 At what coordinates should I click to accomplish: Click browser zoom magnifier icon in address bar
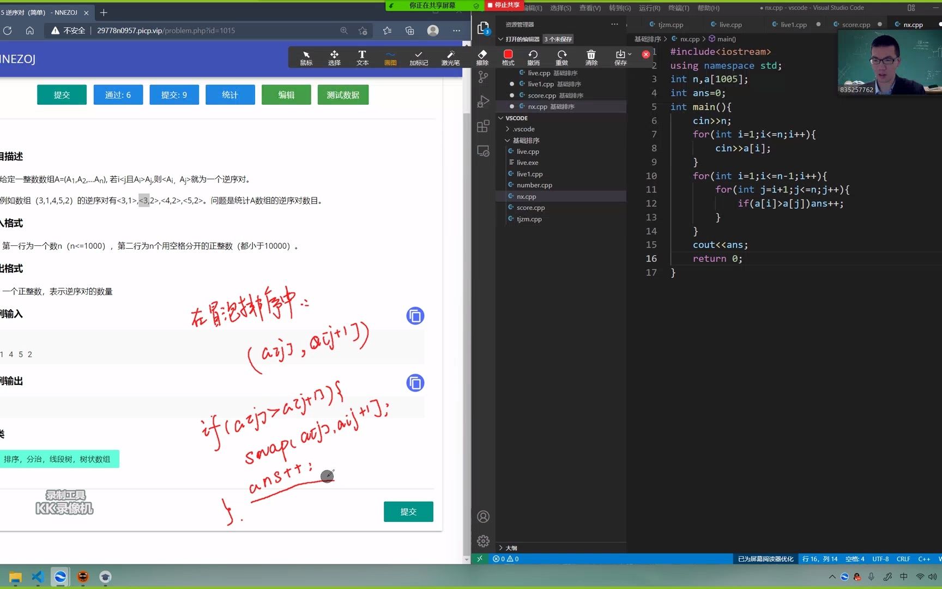click(x=344, y=31)
